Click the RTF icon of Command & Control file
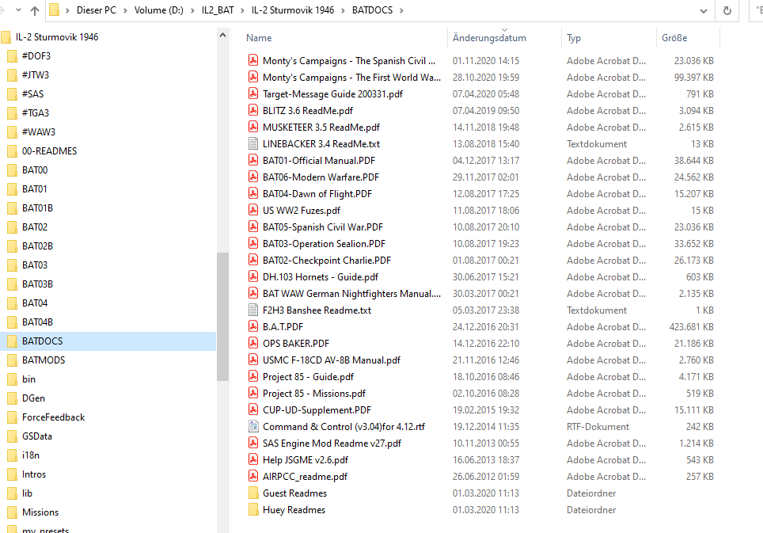The image size is (763, 533). (253, 426)
